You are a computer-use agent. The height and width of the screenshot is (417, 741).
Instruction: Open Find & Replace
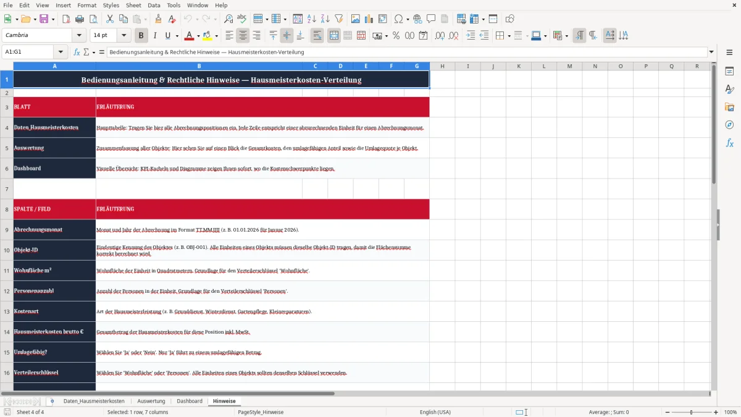pos(228,19)
